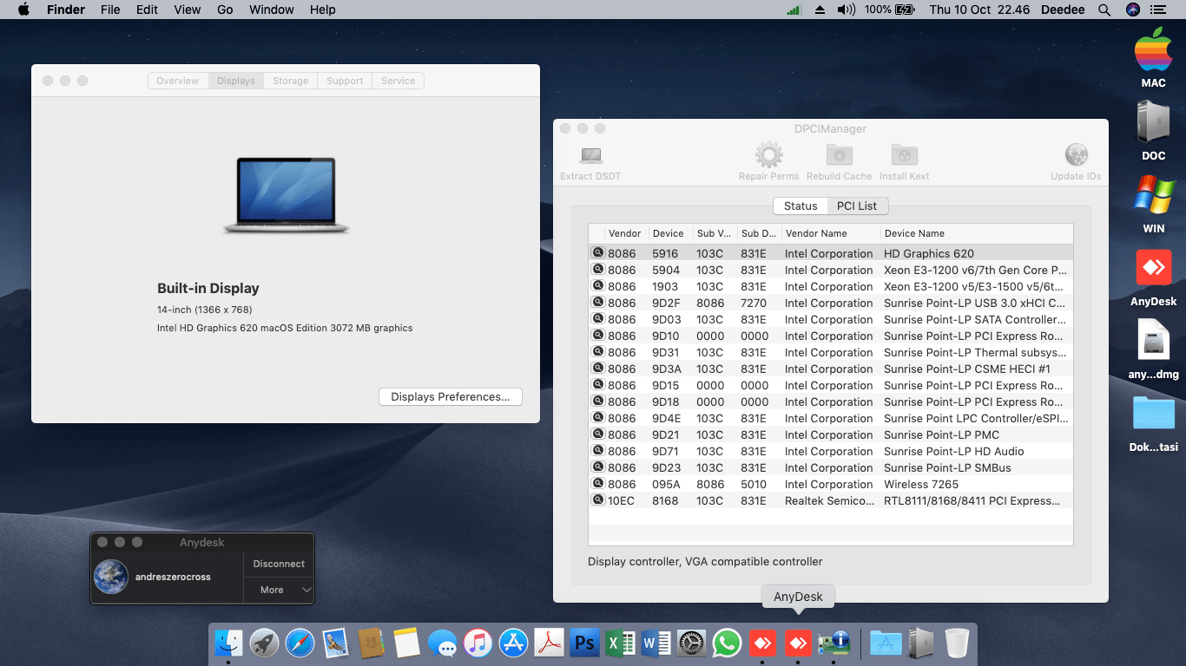1186x666 pixels.
Task: Click the Install Kext toolbar icon
Action: [x=904, y=157]
